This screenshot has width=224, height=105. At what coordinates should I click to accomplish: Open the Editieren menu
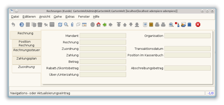tap(29, 17)
